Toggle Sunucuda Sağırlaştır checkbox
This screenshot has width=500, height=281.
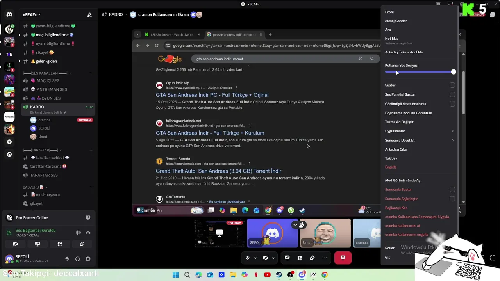[452, 199]
